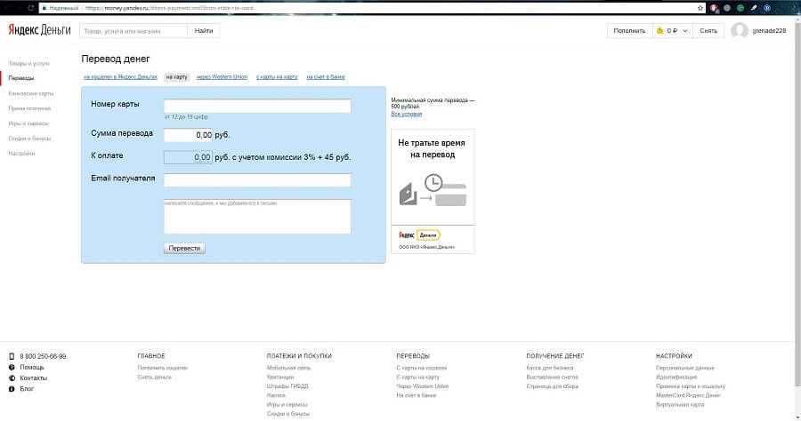Open footer link 'Штрафы ГИБДД'
Viewport: 801px width, 421px height.
point(287,386)
